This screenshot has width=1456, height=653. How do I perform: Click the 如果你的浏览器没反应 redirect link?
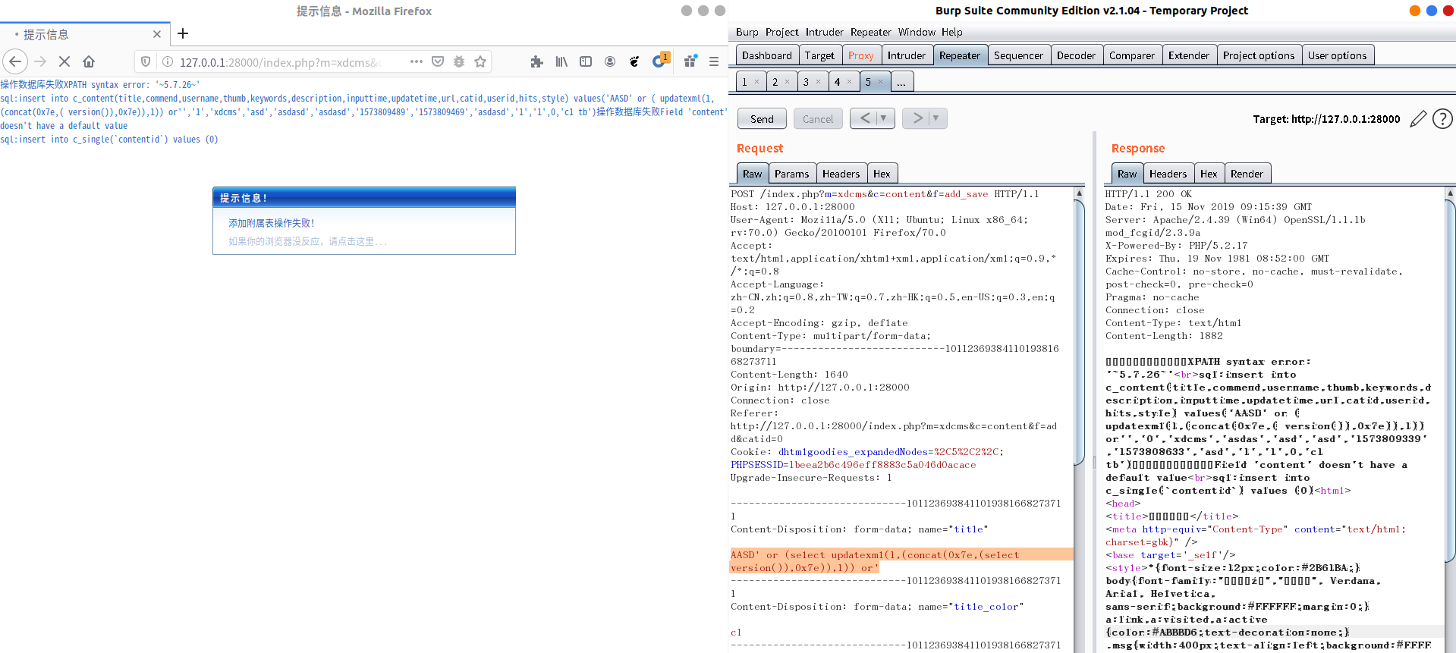pyautogui.click(x=308, y=241)
